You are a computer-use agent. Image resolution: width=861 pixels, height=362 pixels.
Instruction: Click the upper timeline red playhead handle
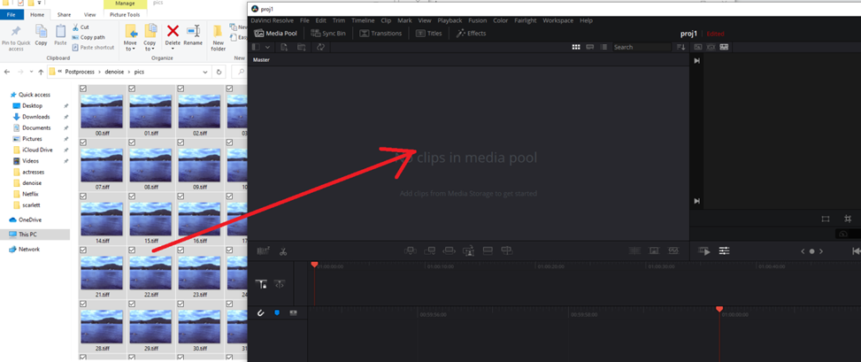pyautogui.click(x=314, y=265)
